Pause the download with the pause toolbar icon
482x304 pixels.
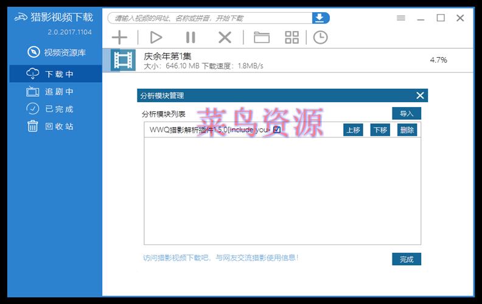190,38
